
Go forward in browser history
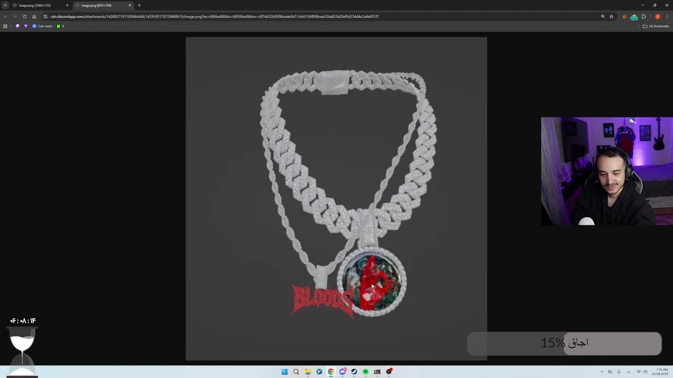click(x=15, y=16)
